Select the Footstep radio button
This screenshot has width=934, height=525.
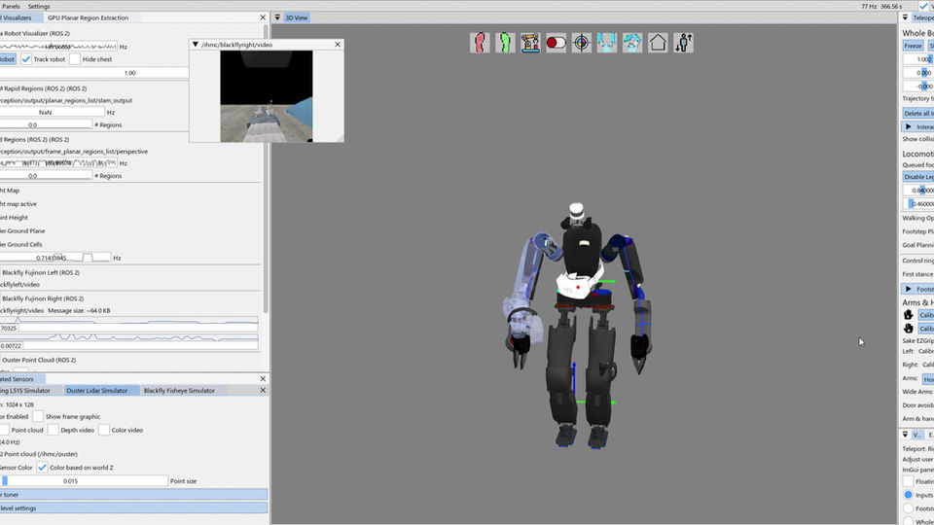908,508
